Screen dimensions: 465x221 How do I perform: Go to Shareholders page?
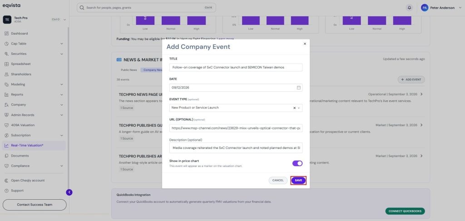coord(21,74)
